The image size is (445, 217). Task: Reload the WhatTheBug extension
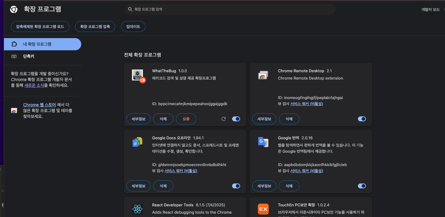(x=224, y=119)
